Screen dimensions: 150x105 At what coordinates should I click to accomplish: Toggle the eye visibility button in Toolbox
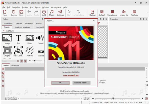(x=22, y=61)
